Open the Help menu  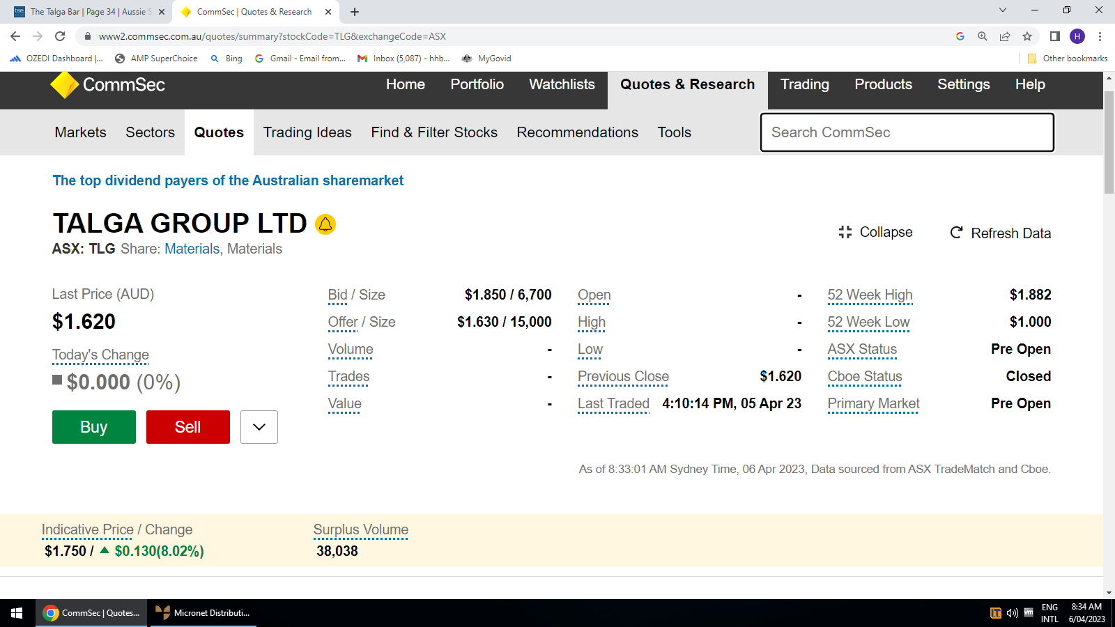point(1030,84)
